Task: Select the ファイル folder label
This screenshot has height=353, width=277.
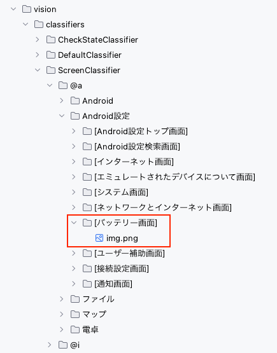Action: pyautogui.click(x=98, y=299)
